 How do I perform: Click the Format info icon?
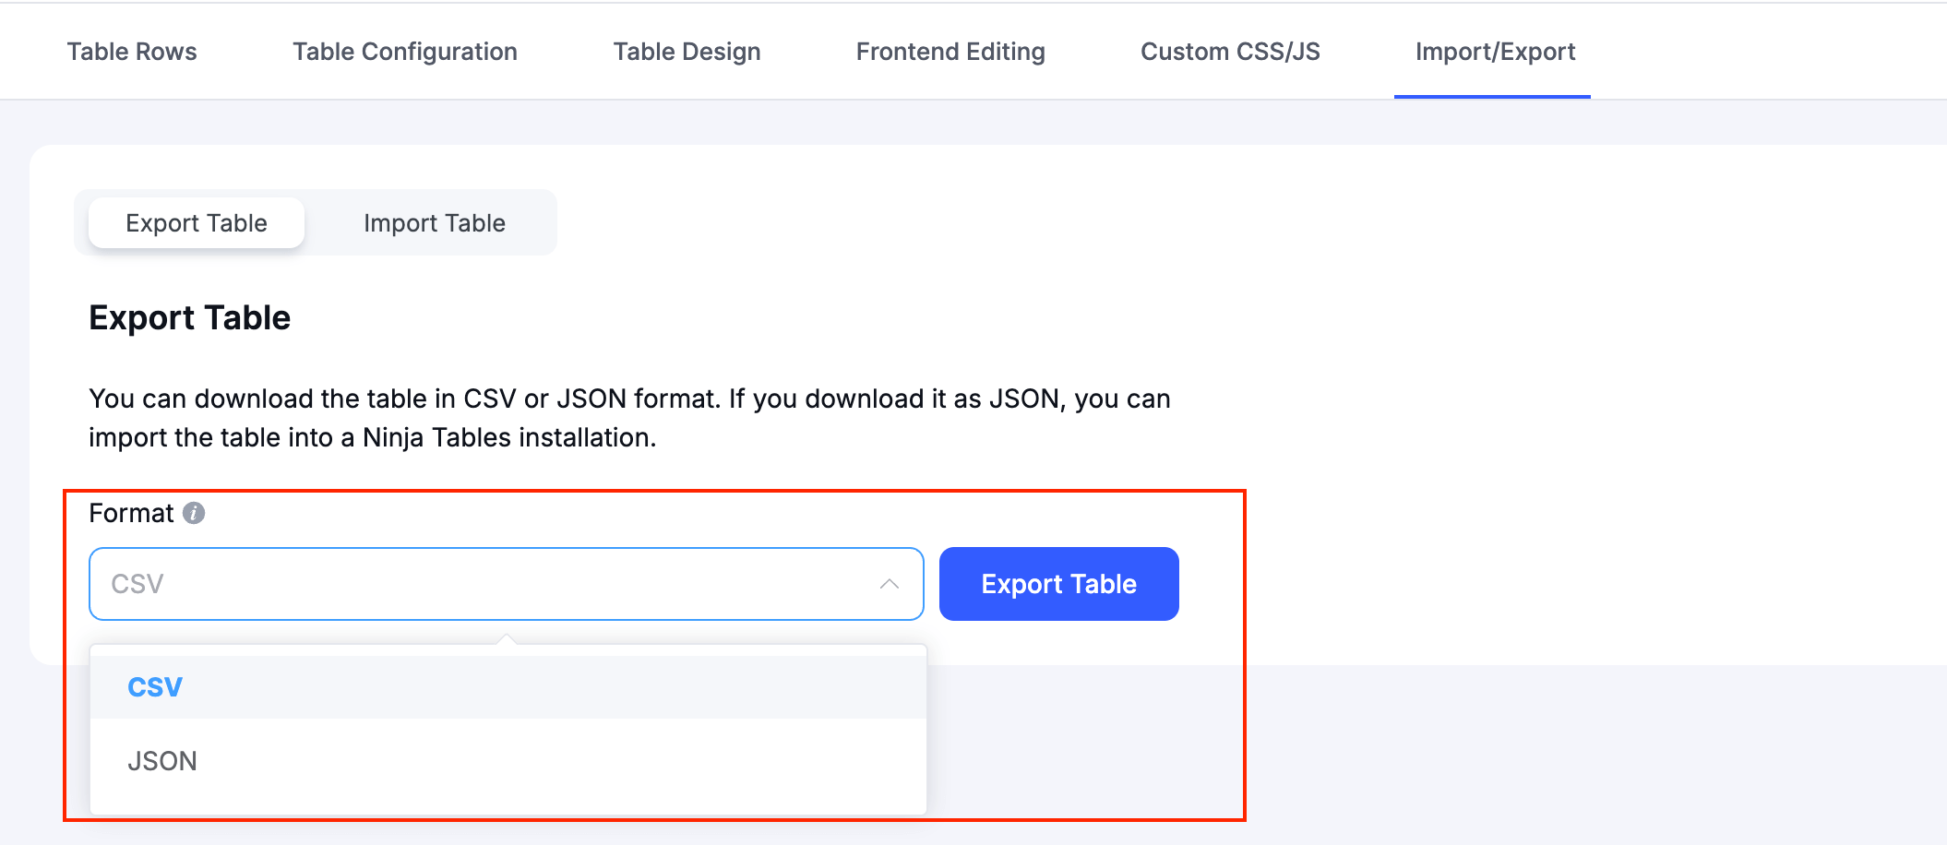[x=194, y=513]
